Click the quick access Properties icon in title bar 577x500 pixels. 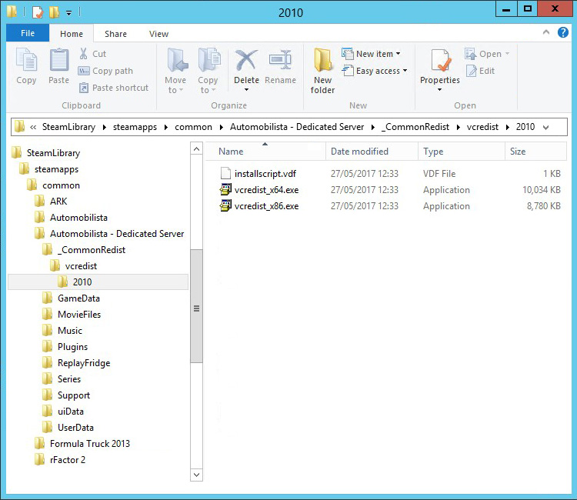point(38,12)
